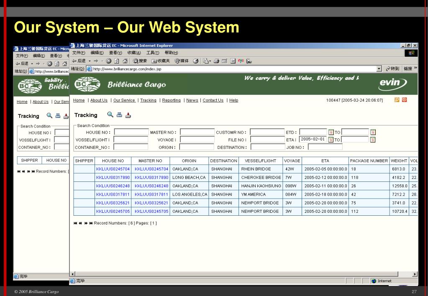Click the red logout icon at top right
Viewport: 428px width, 296px height.
click(404, 100)
